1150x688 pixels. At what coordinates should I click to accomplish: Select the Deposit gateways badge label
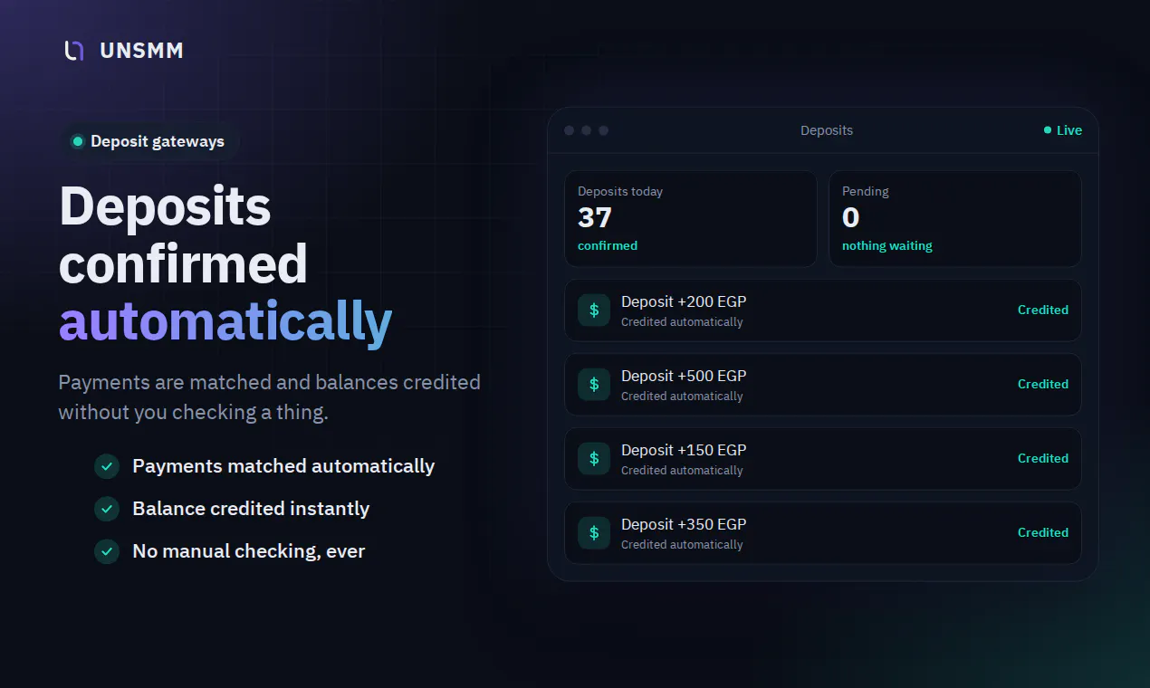coord(158,141)
